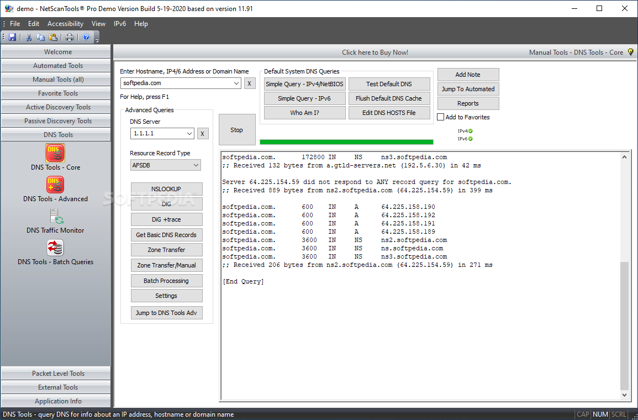Open the Reports button
The image size is (638, 420).
(x=468, y=103)
